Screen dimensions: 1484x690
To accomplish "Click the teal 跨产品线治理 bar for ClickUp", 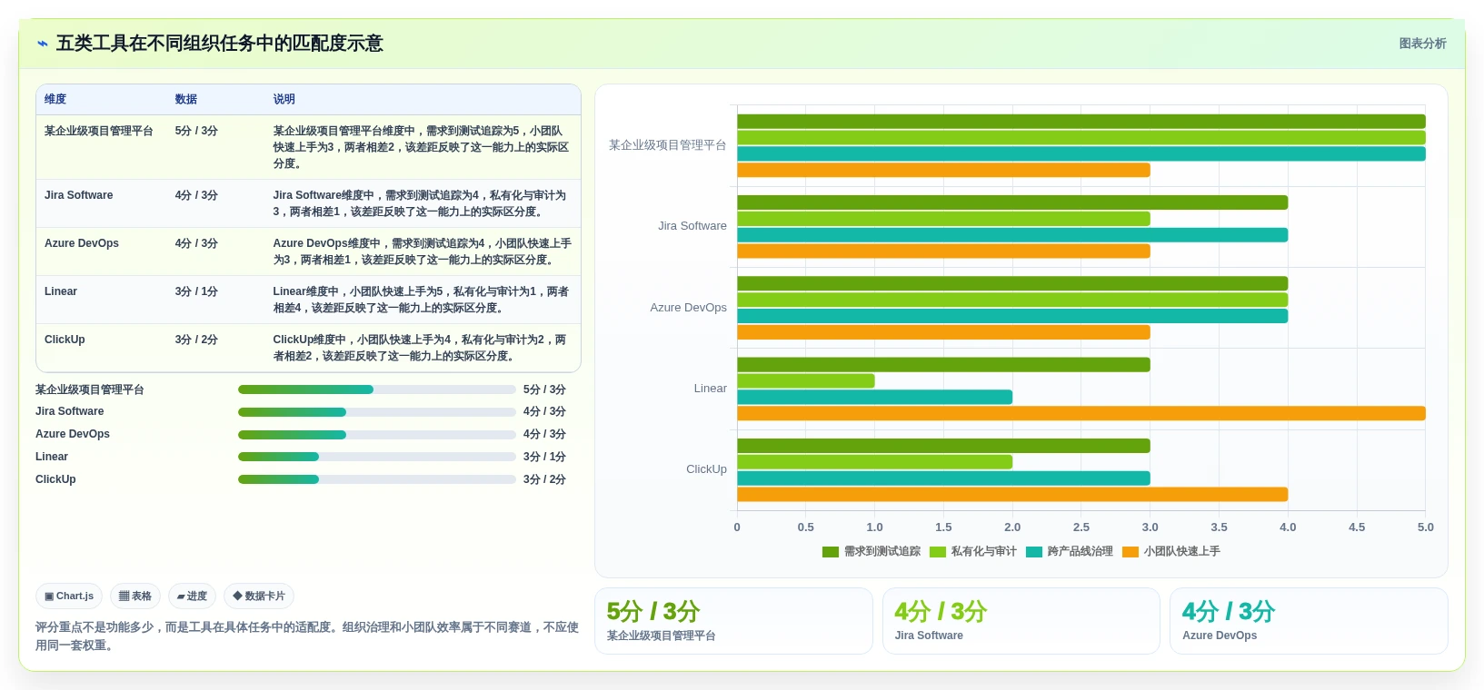I will [x=943, y=478].
